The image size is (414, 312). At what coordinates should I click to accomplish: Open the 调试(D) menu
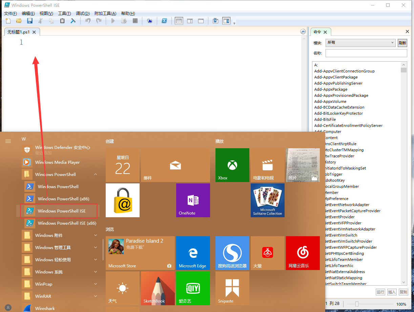83,14
